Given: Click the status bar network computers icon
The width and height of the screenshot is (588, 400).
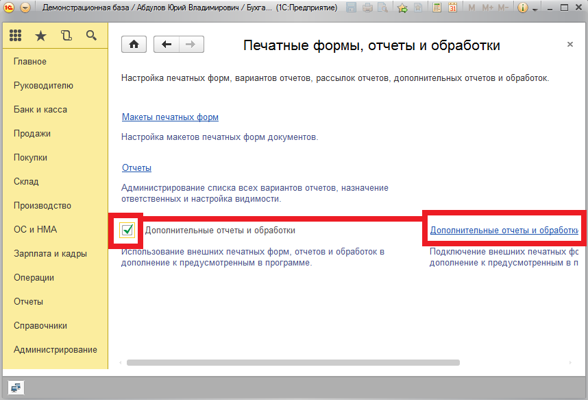Looking at the screenshot, I should coord(15,387).
